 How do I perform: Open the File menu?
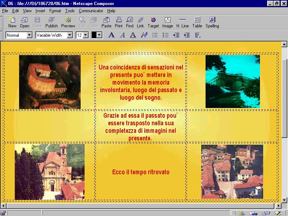(5, 11)
